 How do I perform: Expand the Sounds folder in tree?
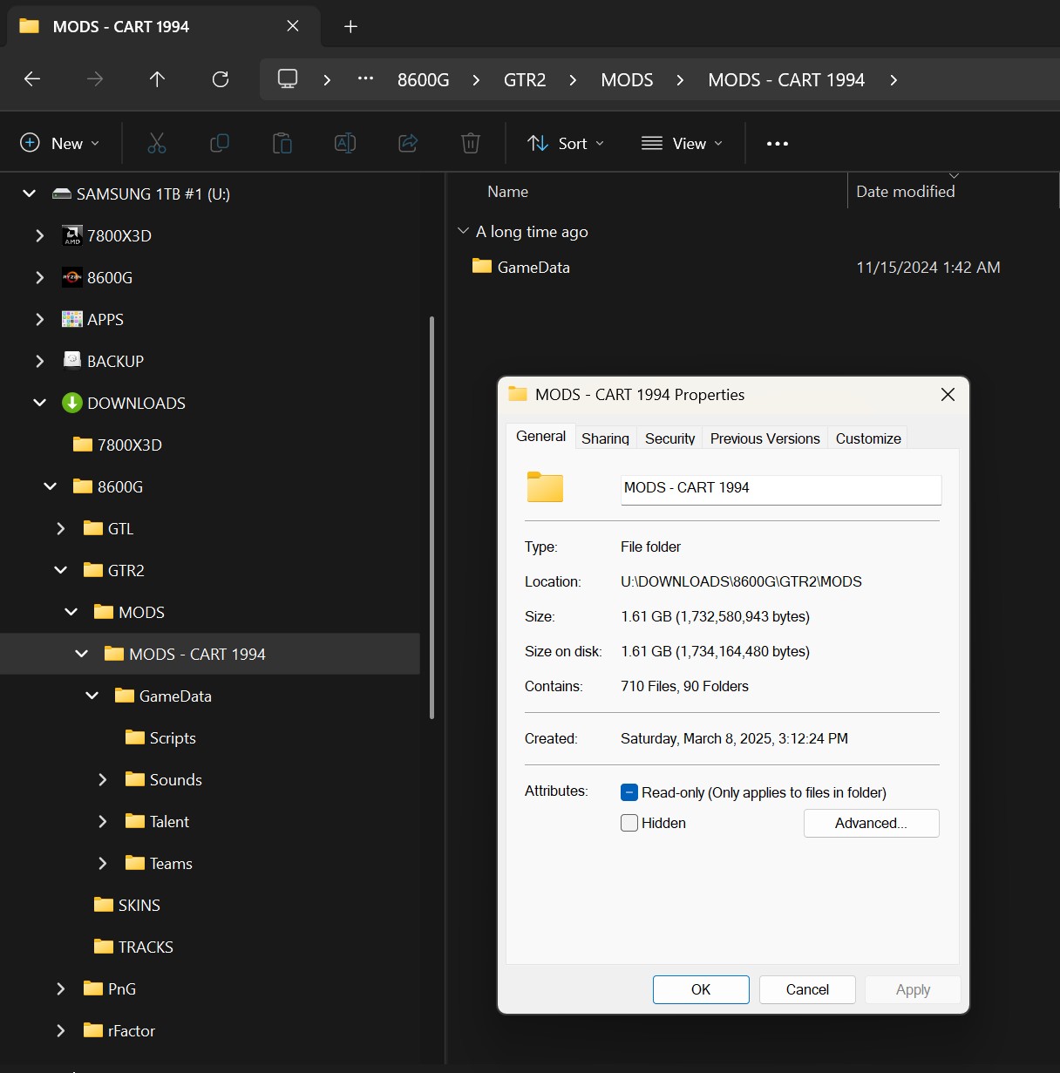(x=103, y=779)
